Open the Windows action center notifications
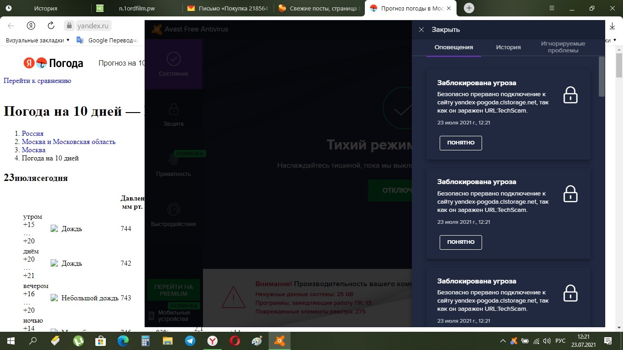This screenshot has height=350, width=623. click(607, 341)
